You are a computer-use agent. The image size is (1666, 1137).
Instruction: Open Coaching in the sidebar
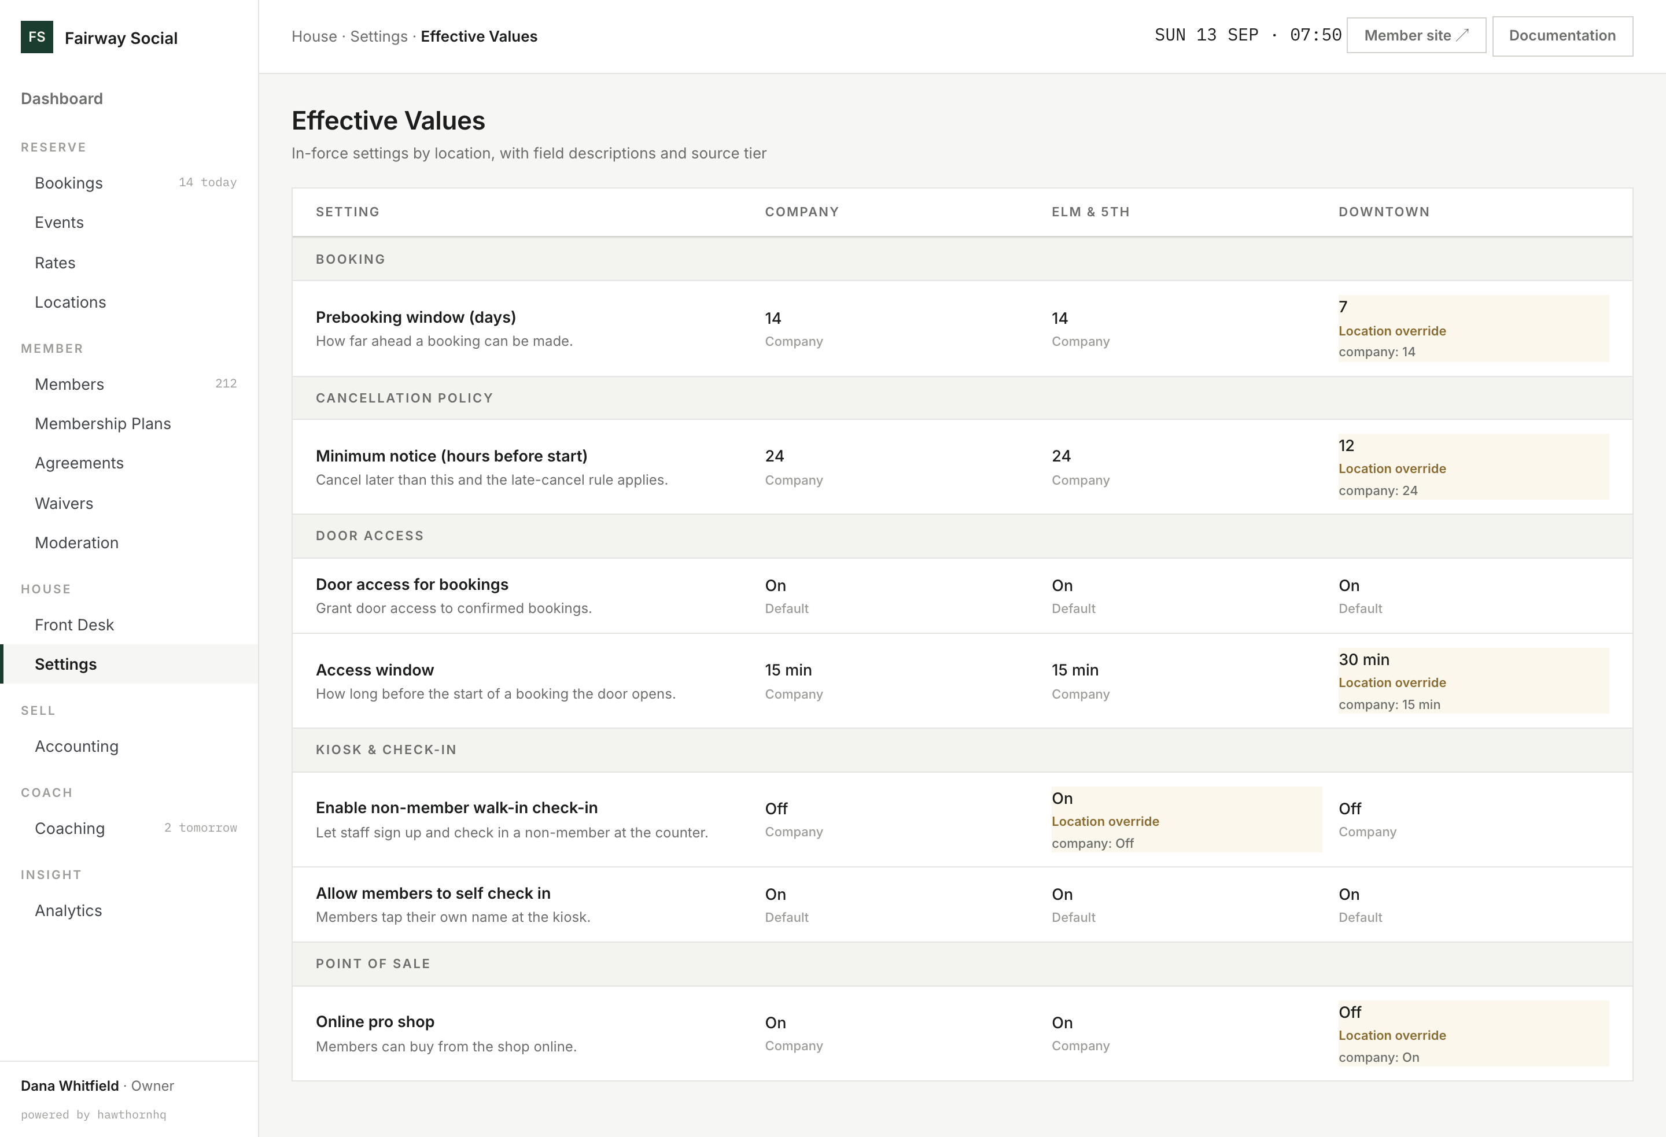point(129,828)
